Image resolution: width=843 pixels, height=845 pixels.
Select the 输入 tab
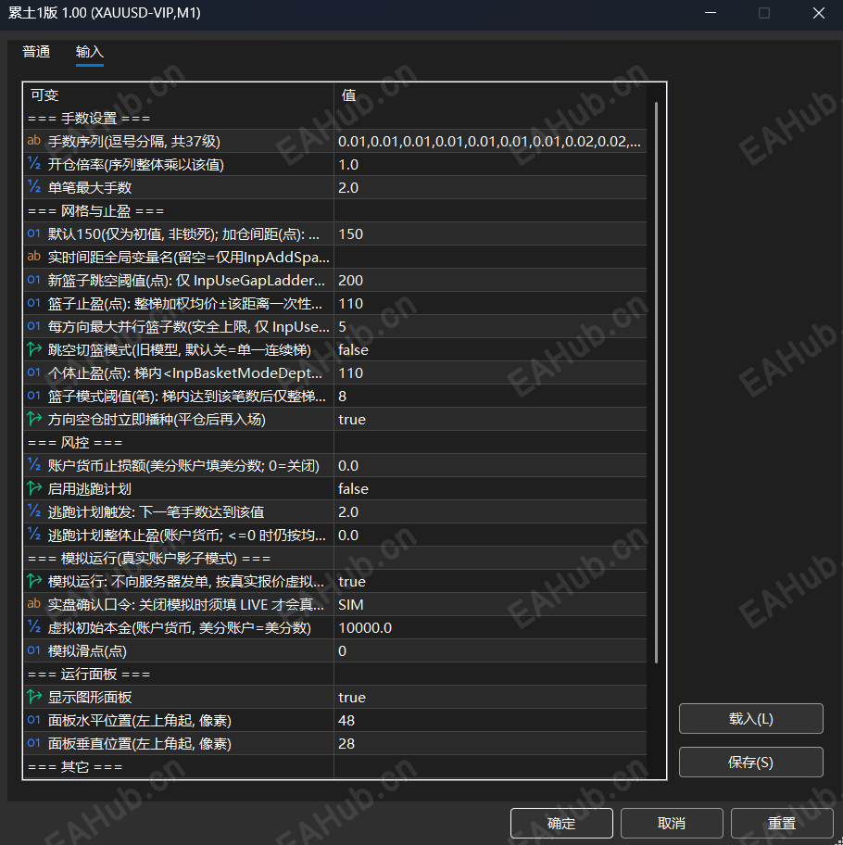point(90,52)
